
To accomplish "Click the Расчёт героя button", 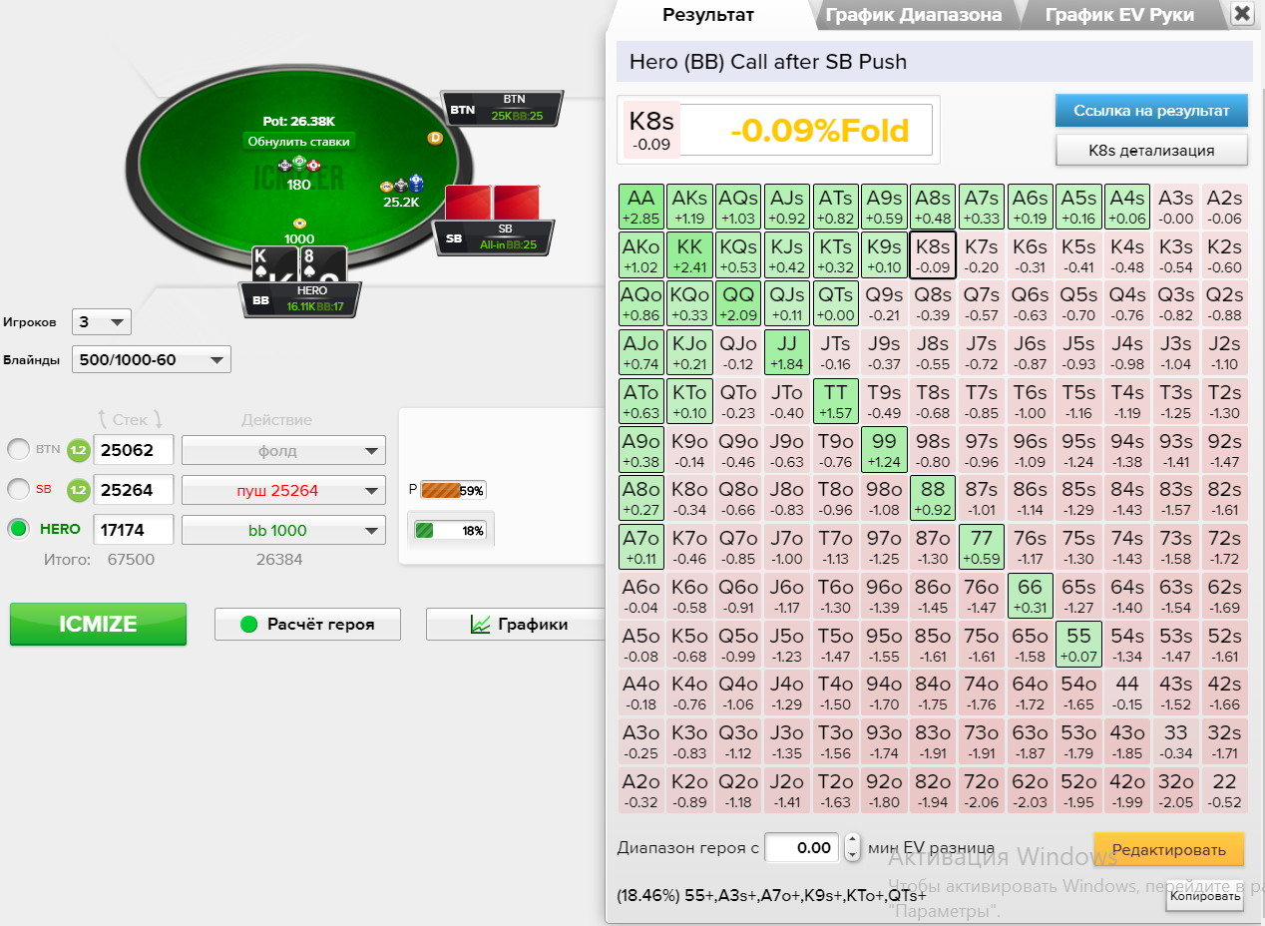I will coord(307,624).
